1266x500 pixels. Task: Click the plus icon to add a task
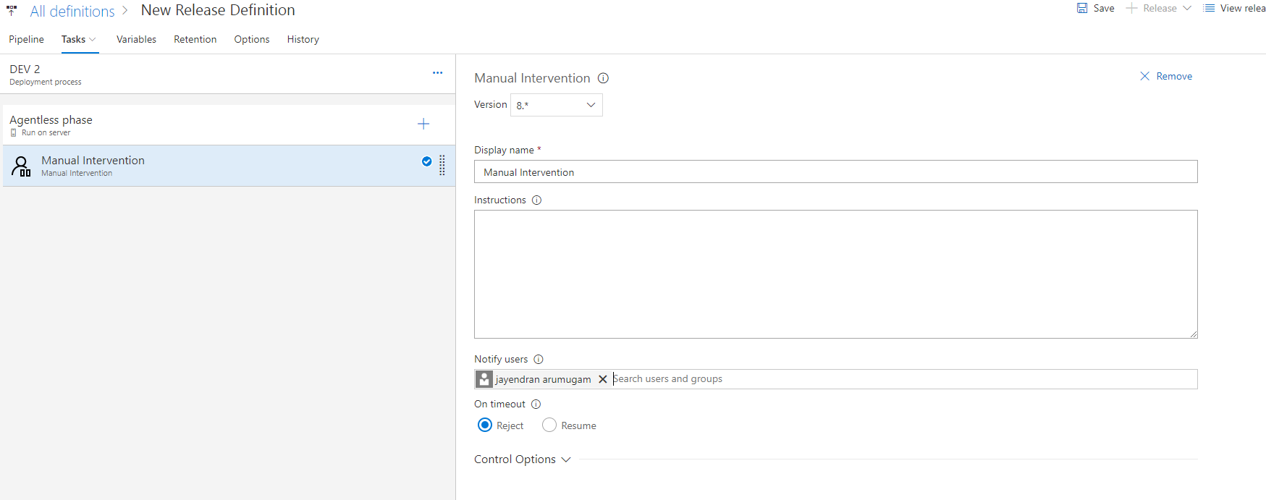pyautogui.click(x=423, y=124)
